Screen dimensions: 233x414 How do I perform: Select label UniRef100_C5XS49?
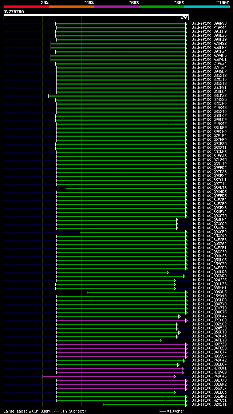click(x=209, y=236)
